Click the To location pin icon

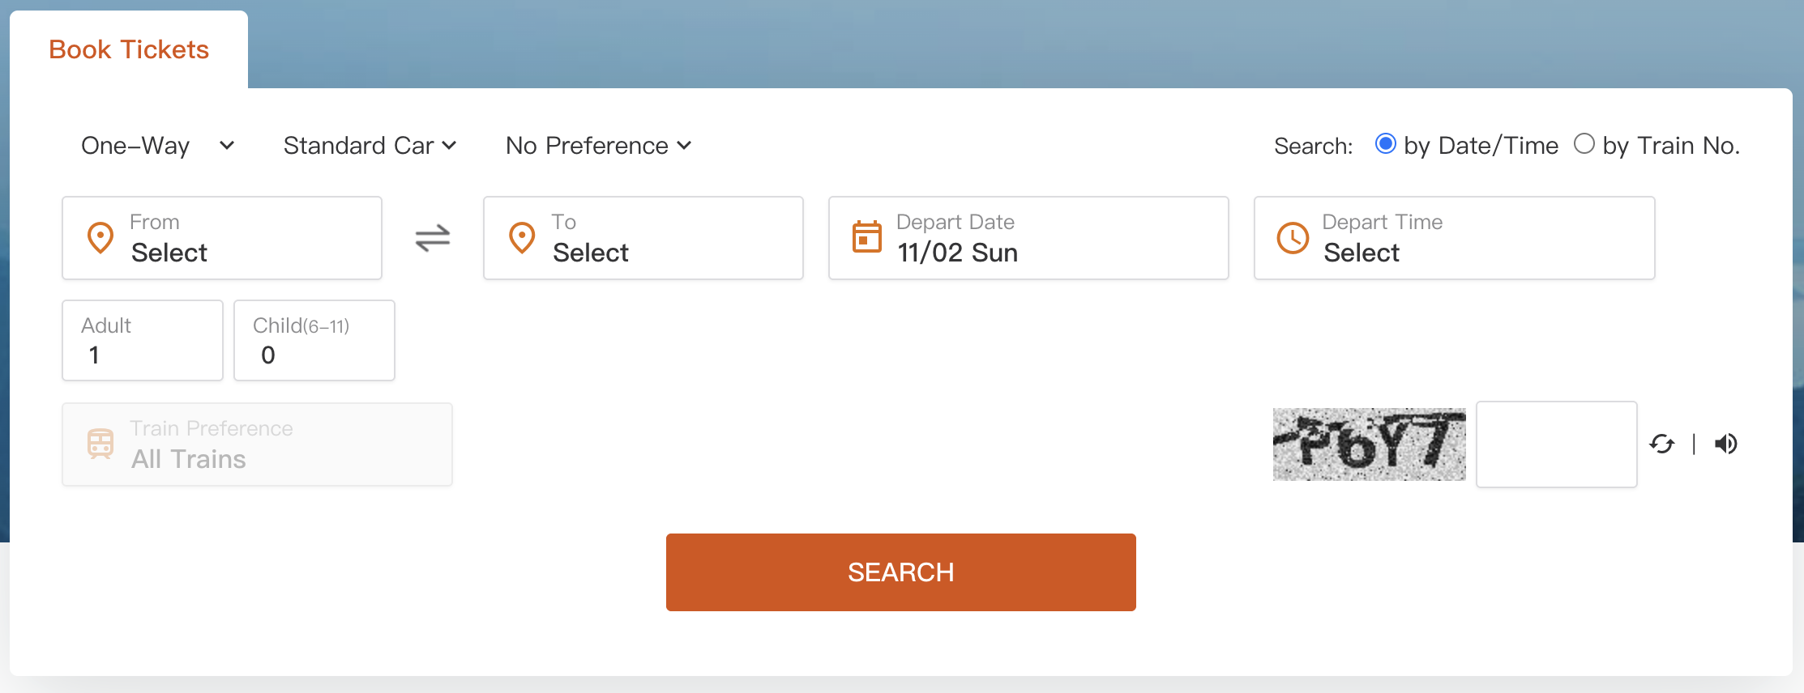point(522,238)
